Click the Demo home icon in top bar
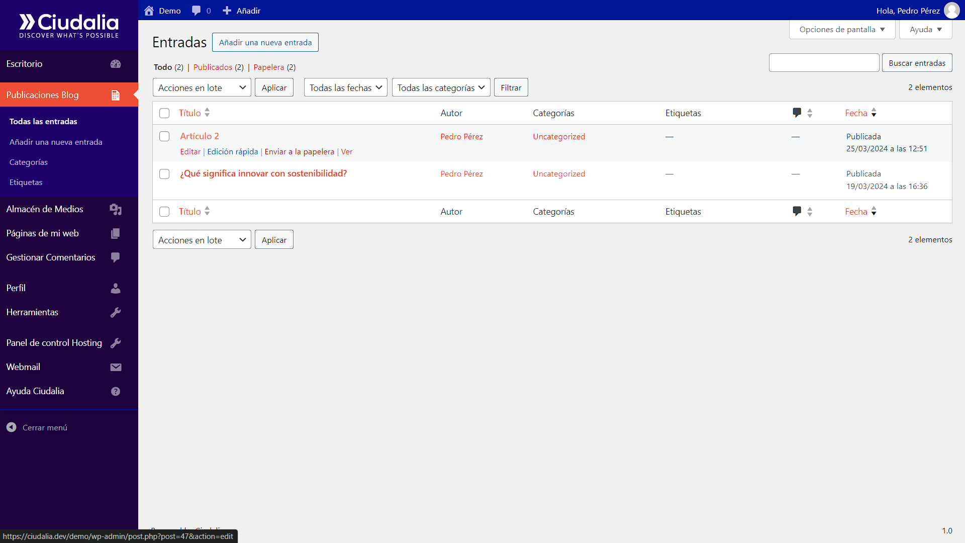 click(x=149, y=11)
